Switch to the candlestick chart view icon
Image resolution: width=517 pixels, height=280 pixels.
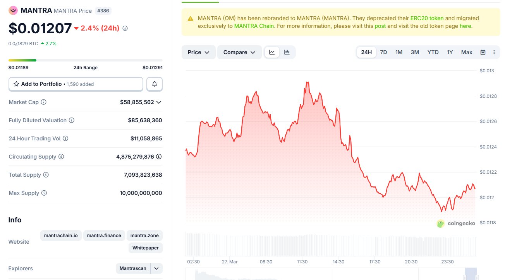(287, 52)
